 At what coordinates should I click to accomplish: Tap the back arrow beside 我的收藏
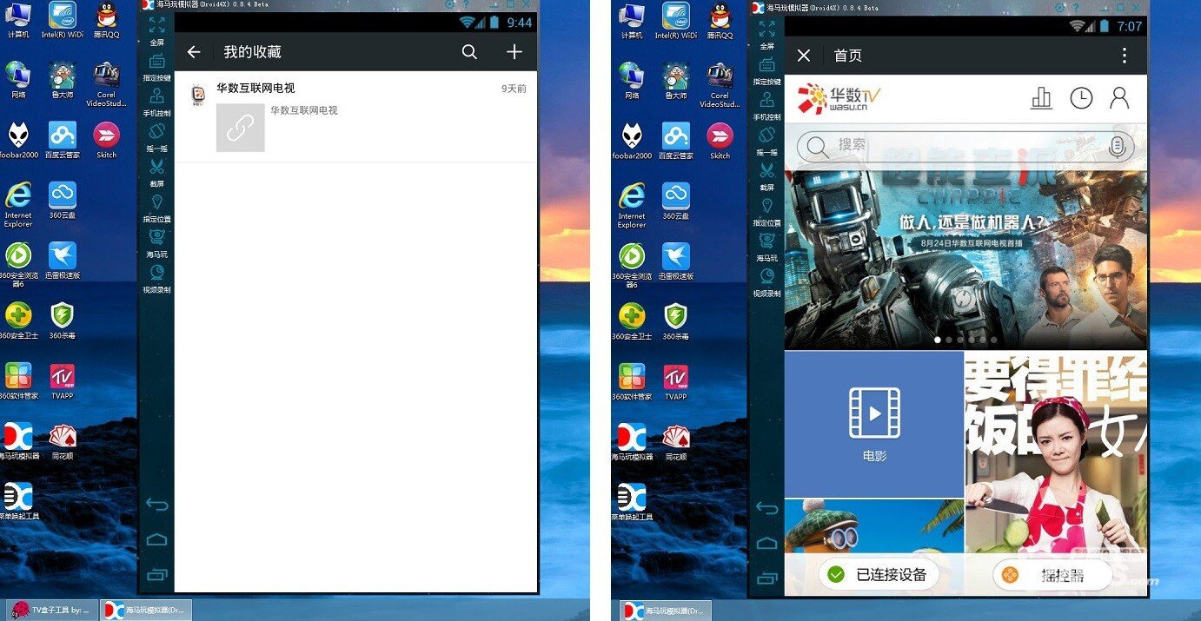tap(194, 52)
